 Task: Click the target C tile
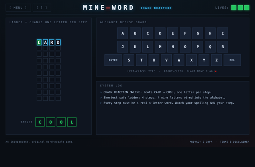point(40,122)
